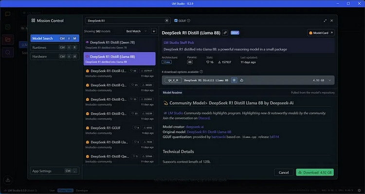
Task: Click the details icon next to Q4_K_M model name
Action: click(234, 80)
